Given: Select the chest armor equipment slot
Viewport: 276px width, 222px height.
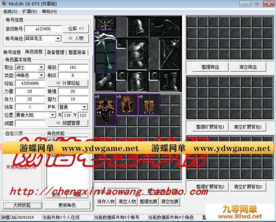Looking at the screenshot, I should [138, 54].
